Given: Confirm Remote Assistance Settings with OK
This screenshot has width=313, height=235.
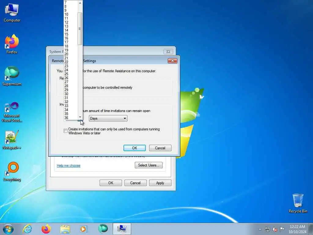Looking at the screenshot, I should (x=134, y=148).
